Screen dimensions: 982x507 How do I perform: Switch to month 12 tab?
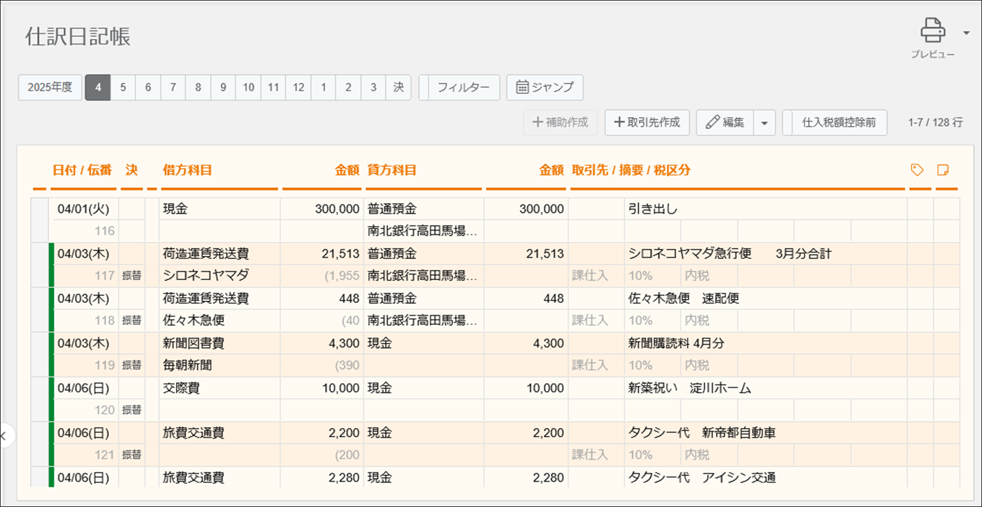point(298,87)
